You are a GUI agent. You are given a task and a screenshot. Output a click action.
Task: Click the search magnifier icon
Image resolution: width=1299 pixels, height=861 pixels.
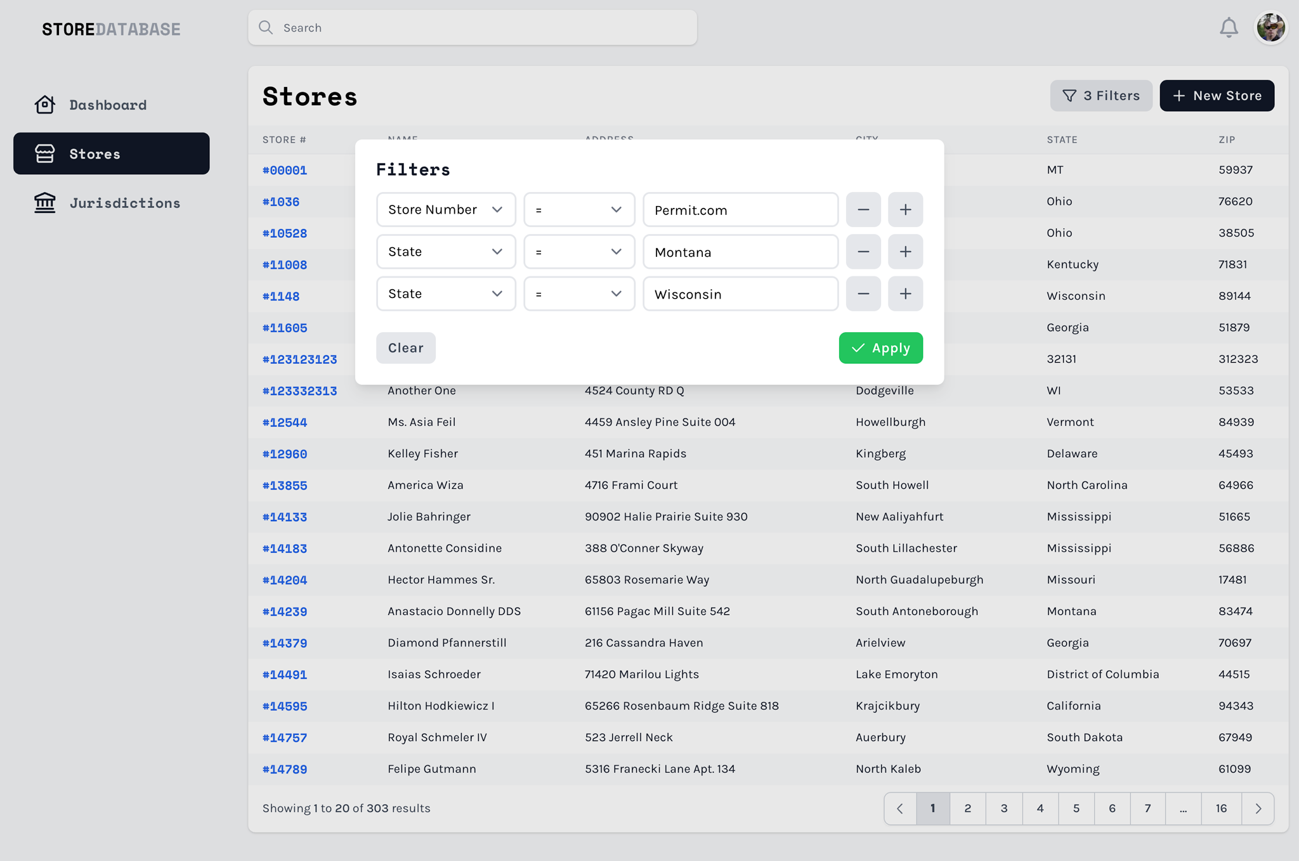(x=266, y=27)
